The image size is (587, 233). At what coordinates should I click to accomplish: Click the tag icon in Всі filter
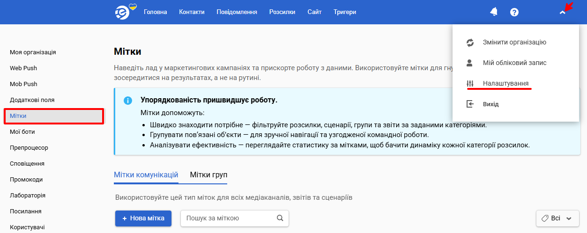pos(545,218)
